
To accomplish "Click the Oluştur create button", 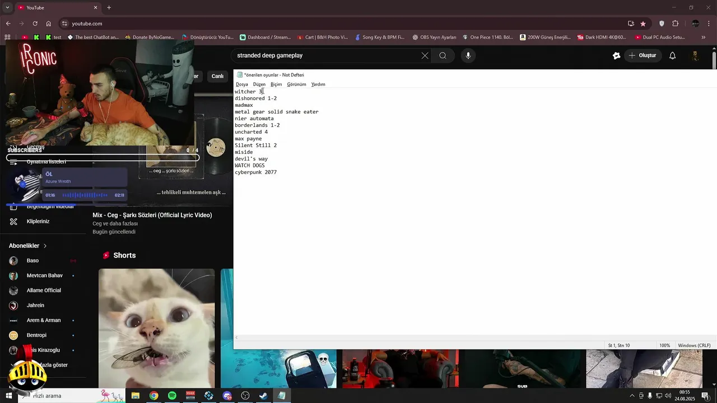I will [x=642, y=55].
